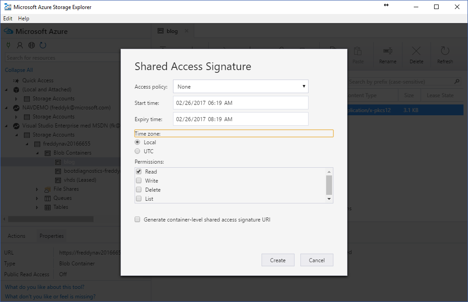Click the connect plug icon in Azure panel
This screenshot has width=468, height=302.
pos(8,45)
